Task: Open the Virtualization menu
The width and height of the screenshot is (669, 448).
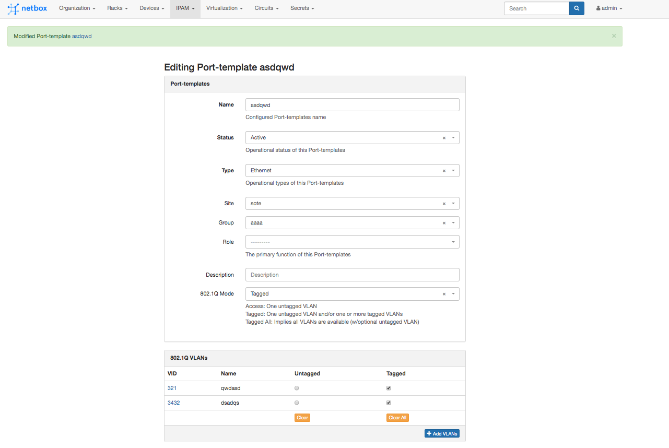Action: click(x=224, y=8)
